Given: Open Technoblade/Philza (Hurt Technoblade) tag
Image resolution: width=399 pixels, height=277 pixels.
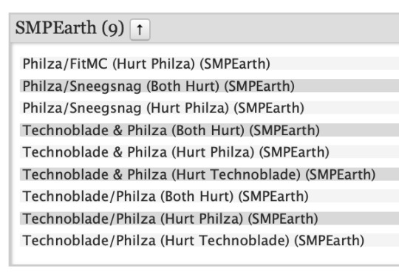Looking at the screenshot, I should (x=194, y=240).
